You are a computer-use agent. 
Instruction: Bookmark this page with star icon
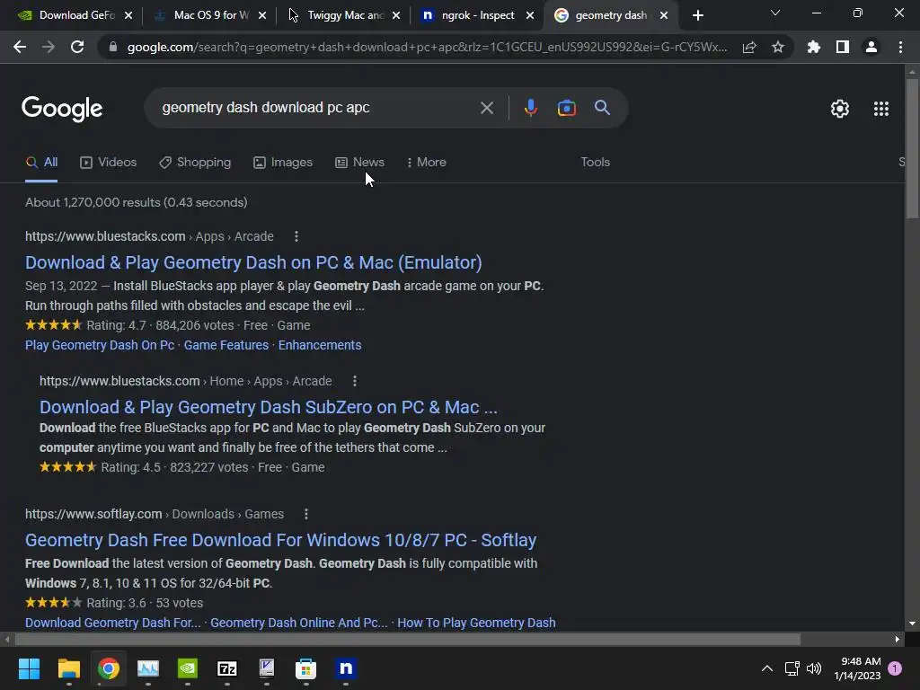(778, 47)
